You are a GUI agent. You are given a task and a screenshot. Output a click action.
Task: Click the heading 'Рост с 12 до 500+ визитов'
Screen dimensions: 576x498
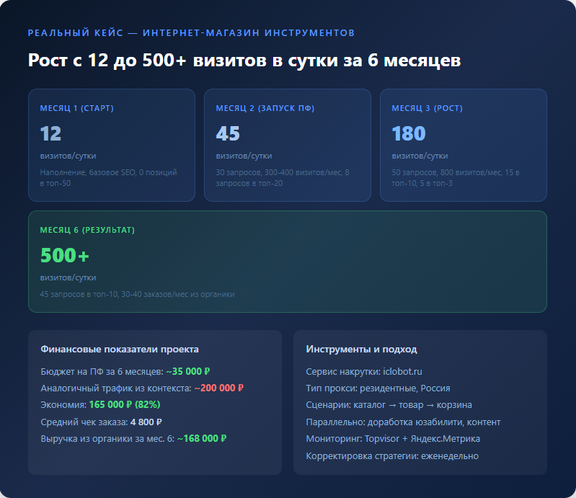[x=244, y=61]
